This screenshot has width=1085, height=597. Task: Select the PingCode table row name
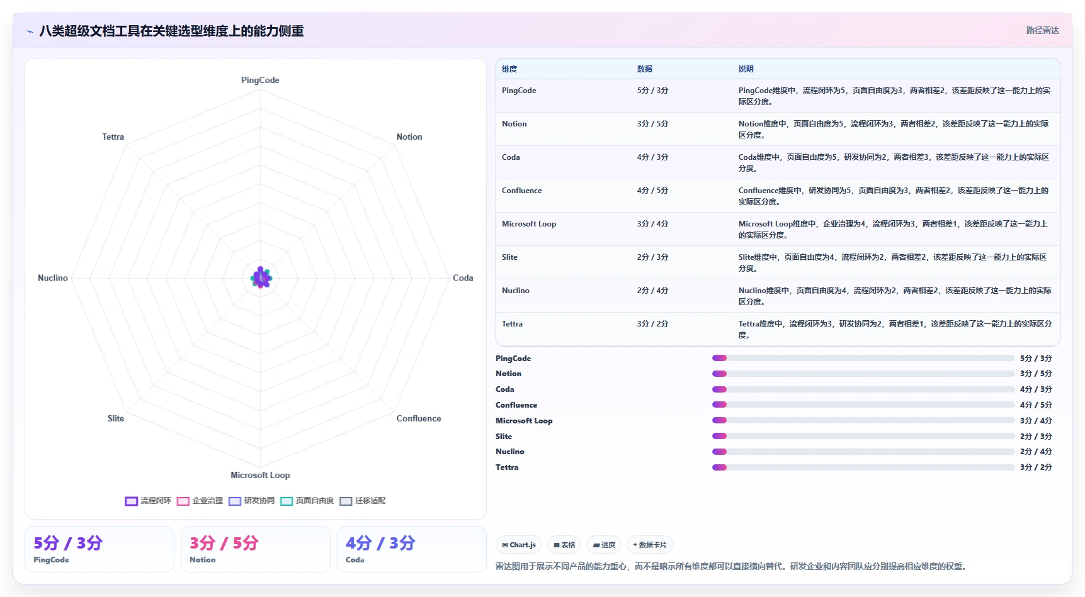(x=519, y=91)
